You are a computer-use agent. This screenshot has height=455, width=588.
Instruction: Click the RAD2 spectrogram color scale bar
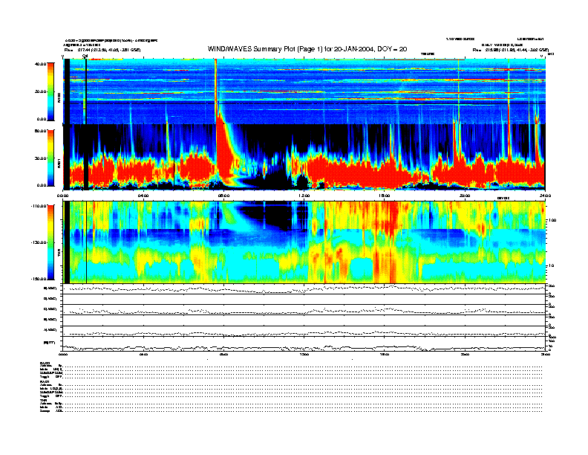click(50, 91)
